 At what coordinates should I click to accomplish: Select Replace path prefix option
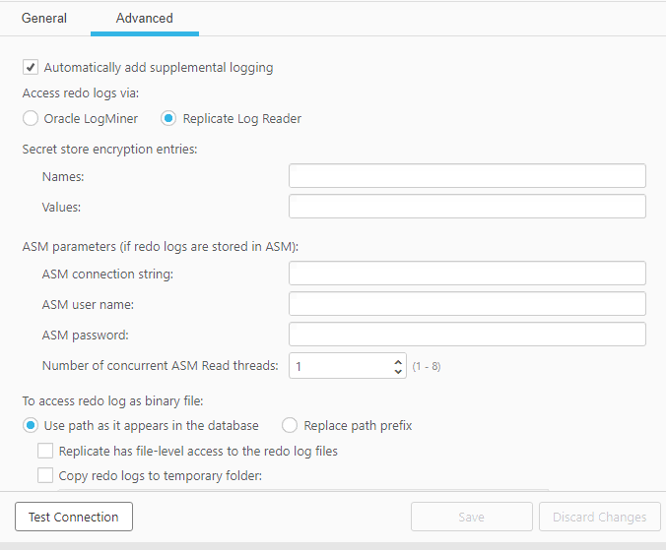(290, 426)
